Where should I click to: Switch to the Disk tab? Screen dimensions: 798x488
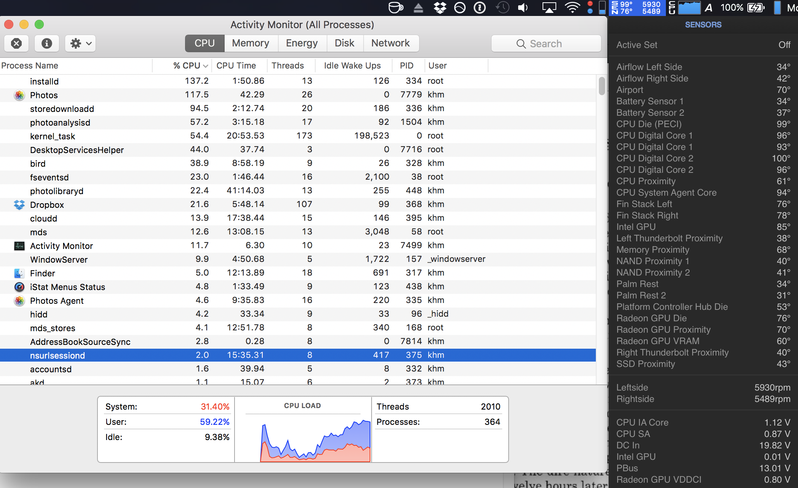345,43
